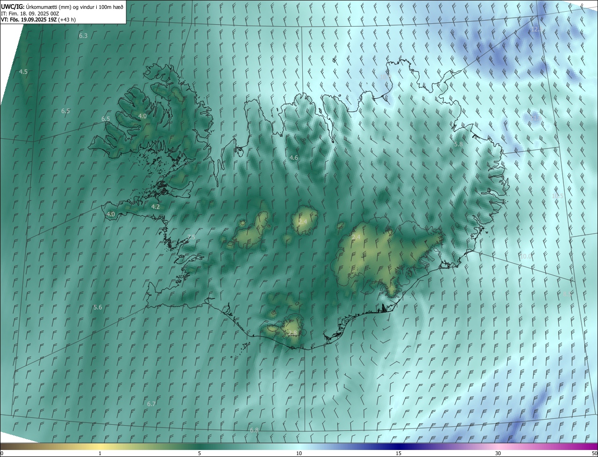Click the 6.3 value on the map
Image resolution: width=598 pixels, height=457 pixels.
coord(83,36)
